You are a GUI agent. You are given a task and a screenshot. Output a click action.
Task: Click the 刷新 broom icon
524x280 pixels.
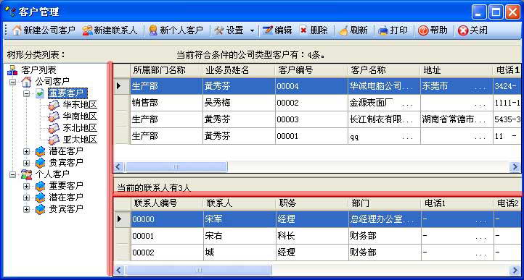coord(343,30)
